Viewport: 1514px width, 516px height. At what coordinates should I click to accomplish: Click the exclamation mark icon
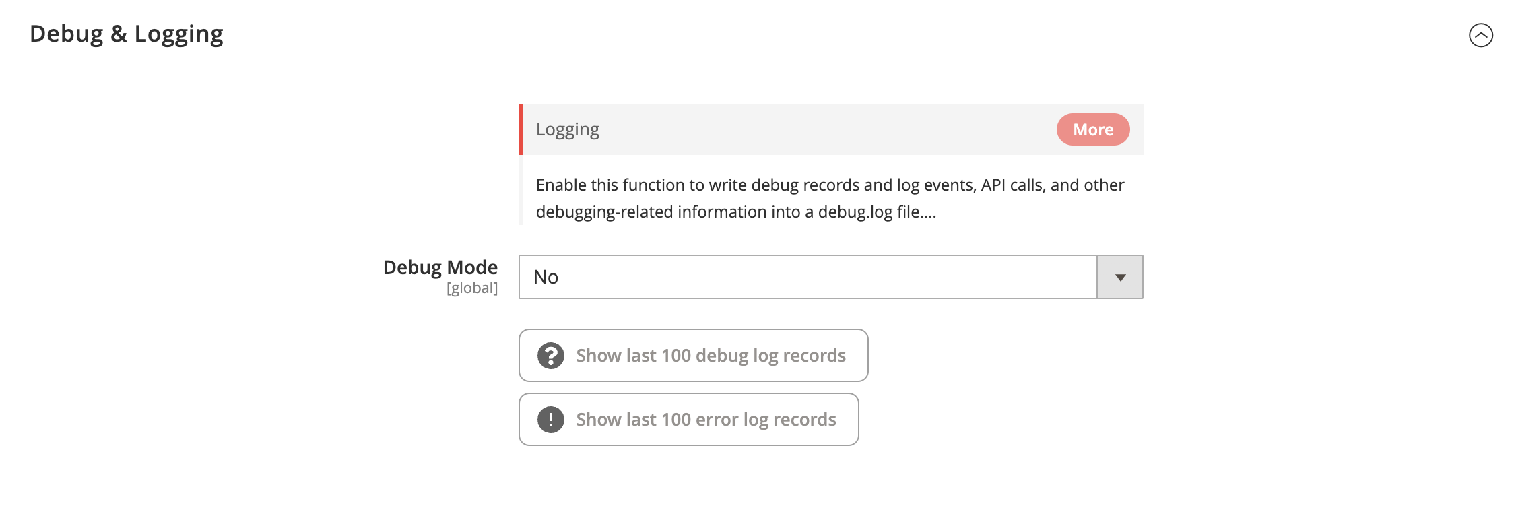point(551,420)
